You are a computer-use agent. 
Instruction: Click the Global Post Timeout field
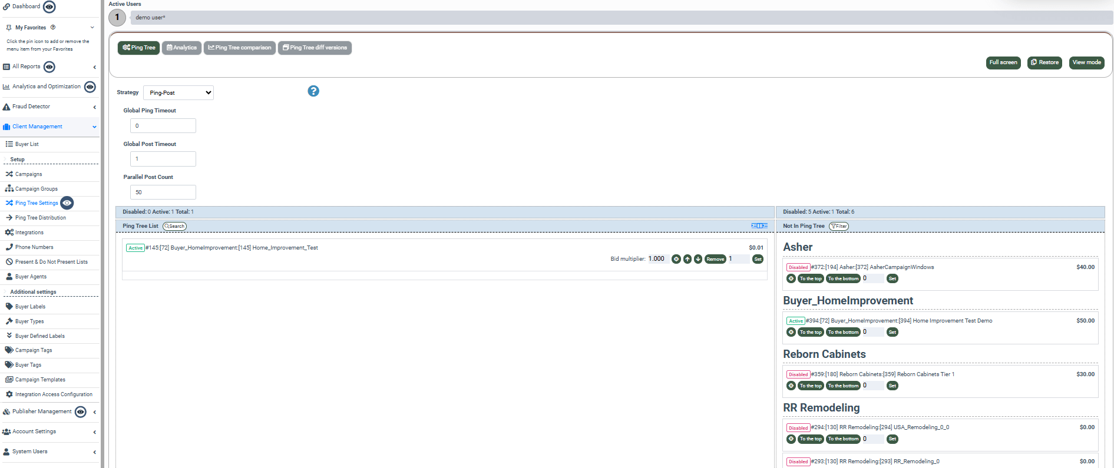click(163, 159)
